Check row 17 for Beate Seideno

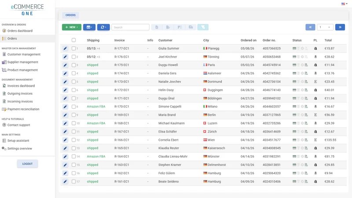[x=73, y=181]
